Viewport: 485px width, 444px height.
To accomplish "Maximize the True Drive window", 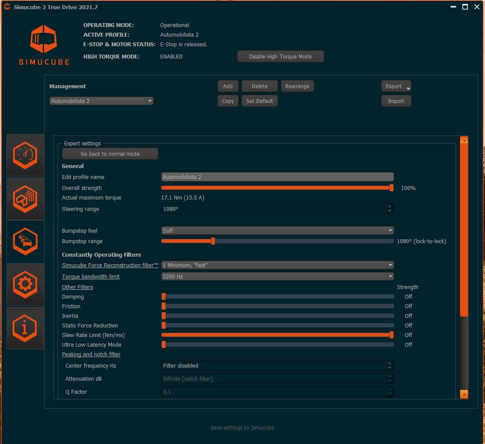I will 465,7.
